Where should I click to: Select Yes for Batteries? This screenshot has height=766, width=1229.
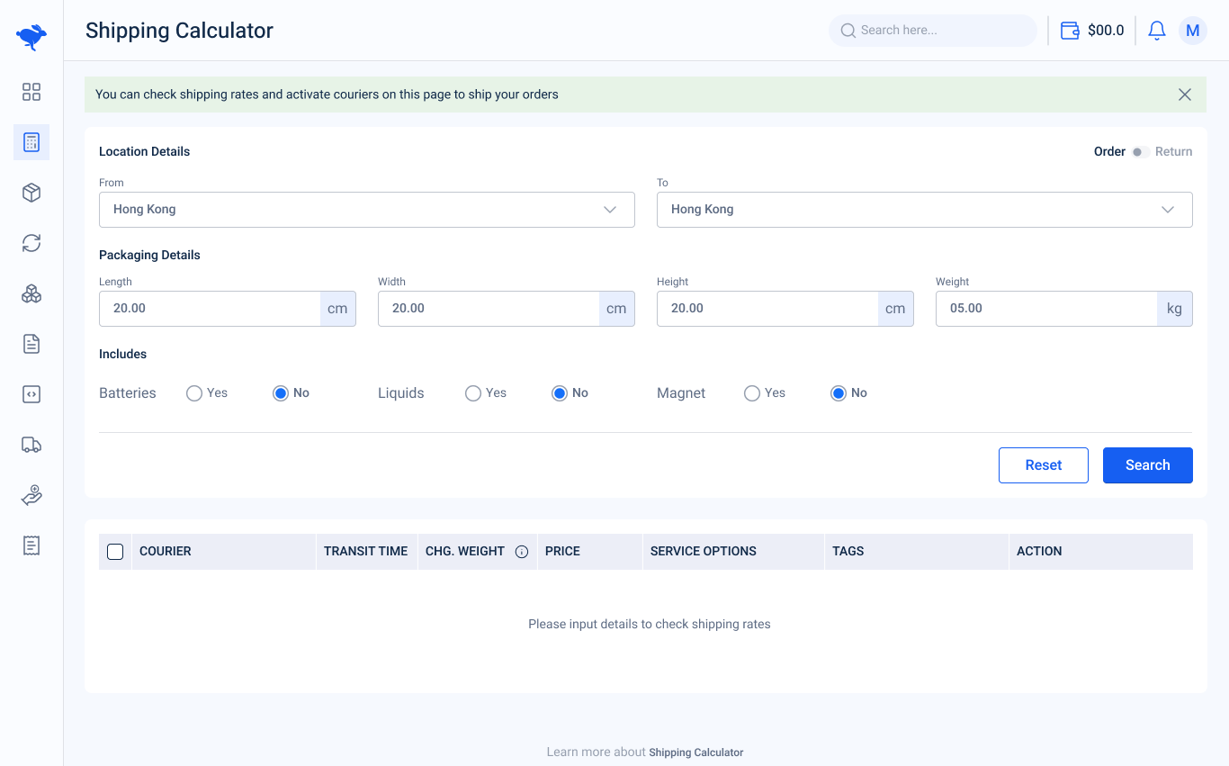coord(194,393)
